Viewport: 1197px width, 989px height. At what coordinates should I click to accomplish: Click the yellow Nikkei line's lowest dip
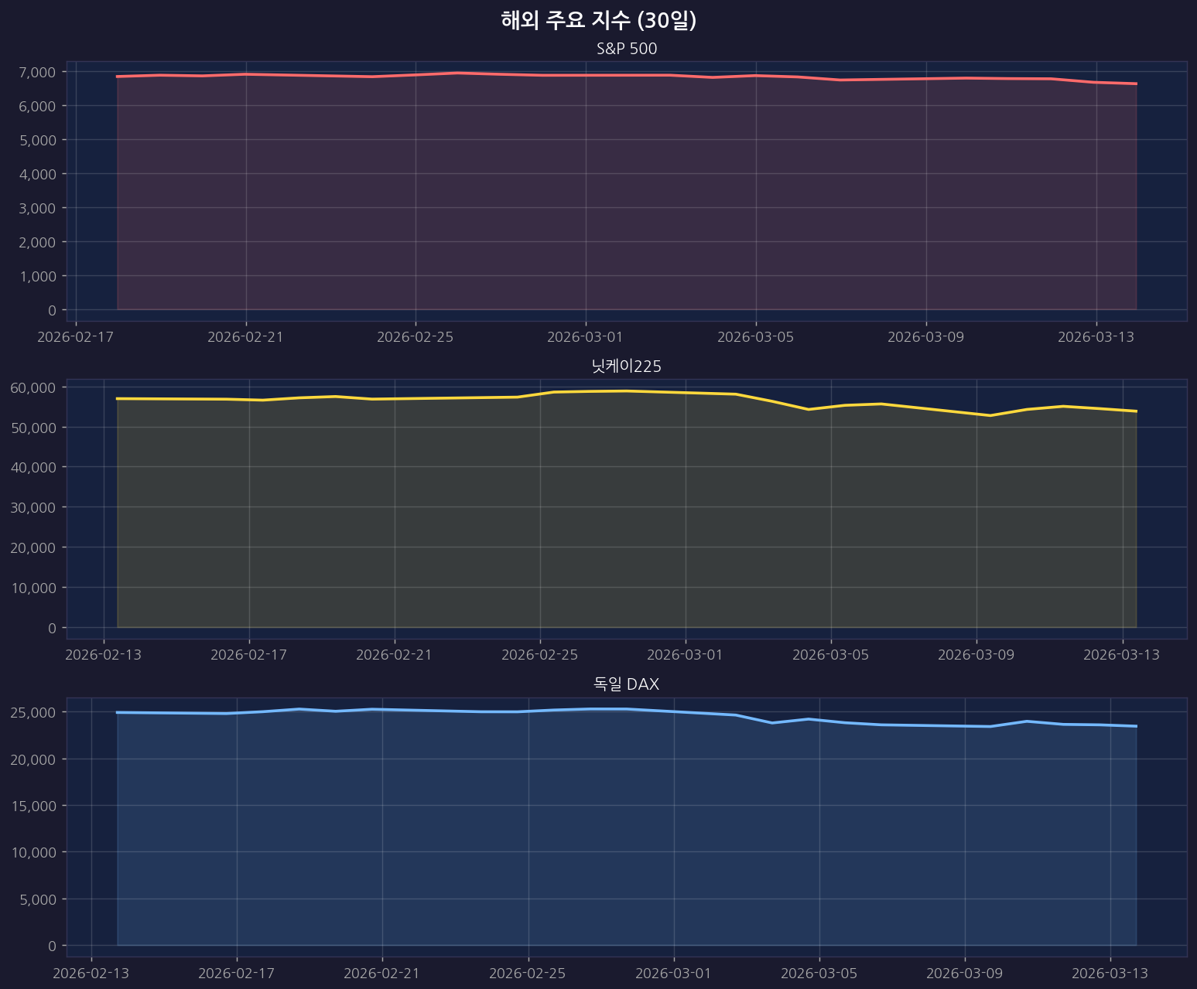pyautogui.click(x=990, y=415)
